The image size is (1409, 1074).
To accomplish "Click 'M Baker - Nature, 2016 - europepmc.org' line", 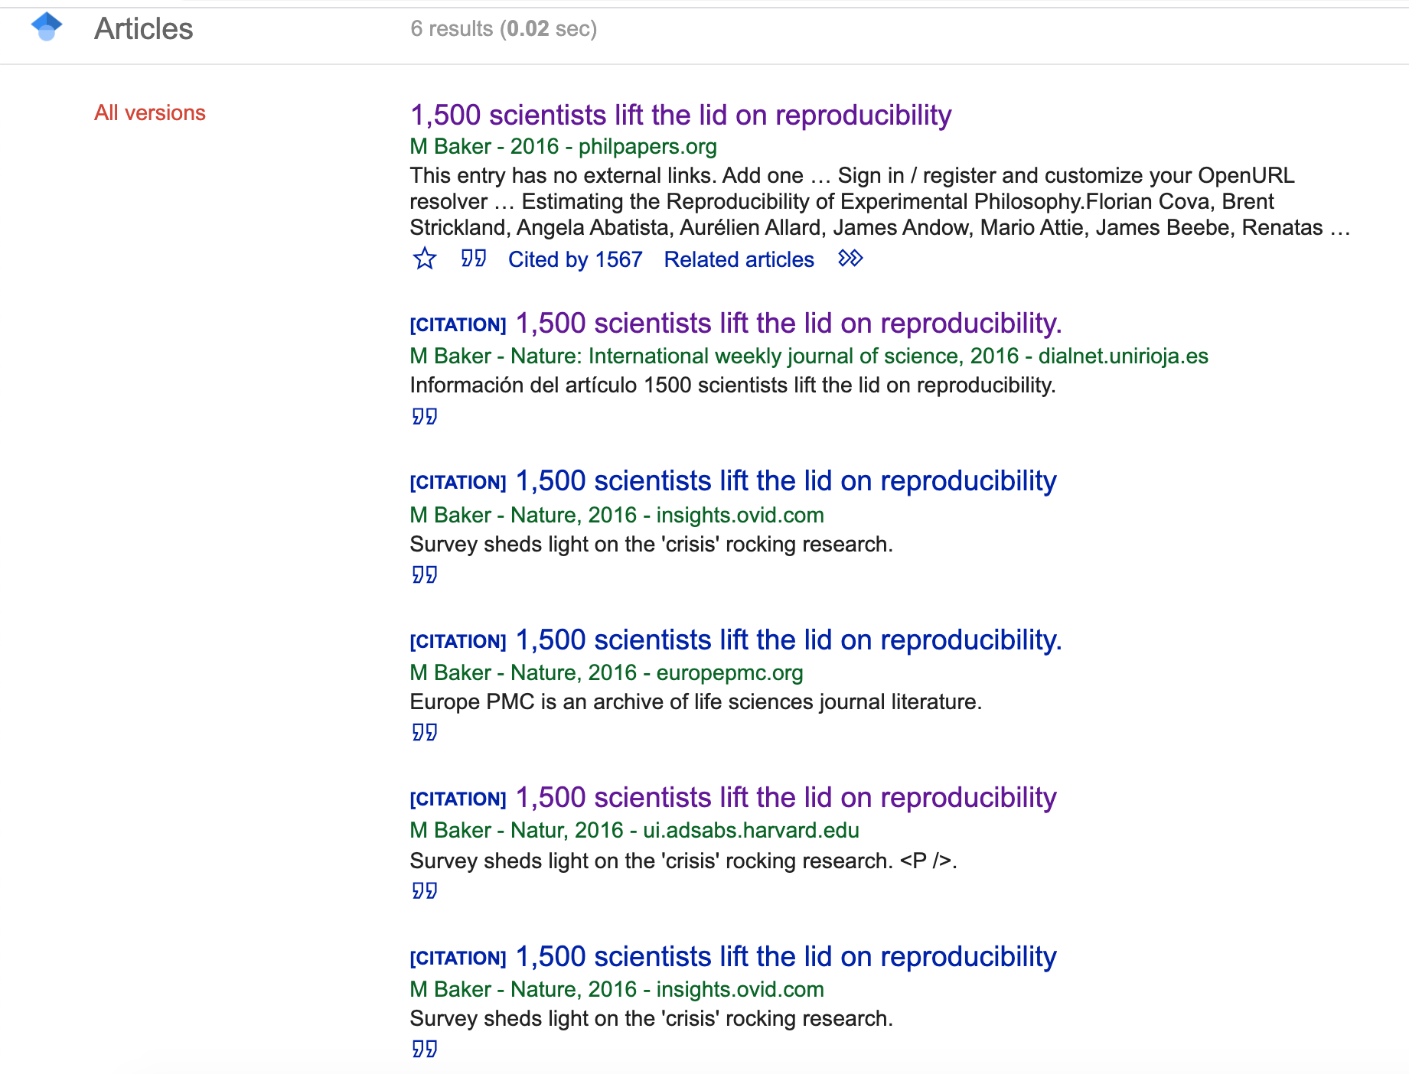I will 606,672.
